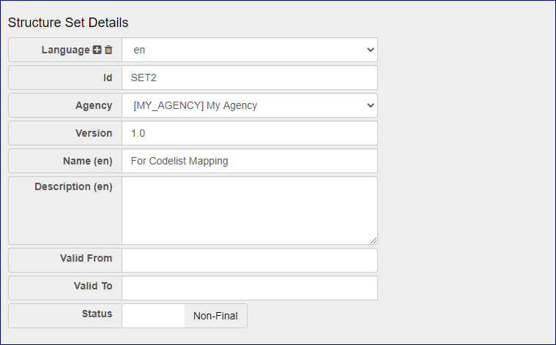Click the Description (en) label

73,187
